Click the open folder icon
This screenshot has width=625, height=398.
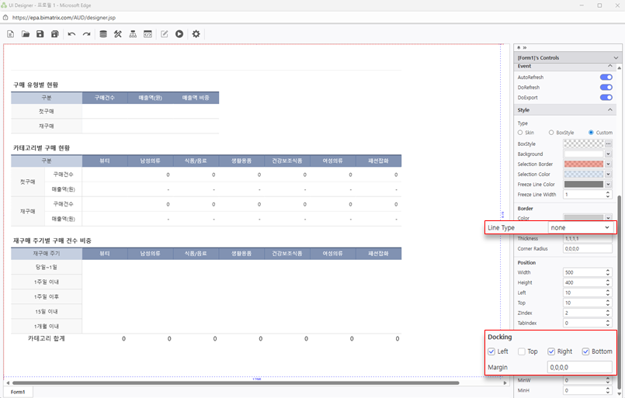point(26,34)
